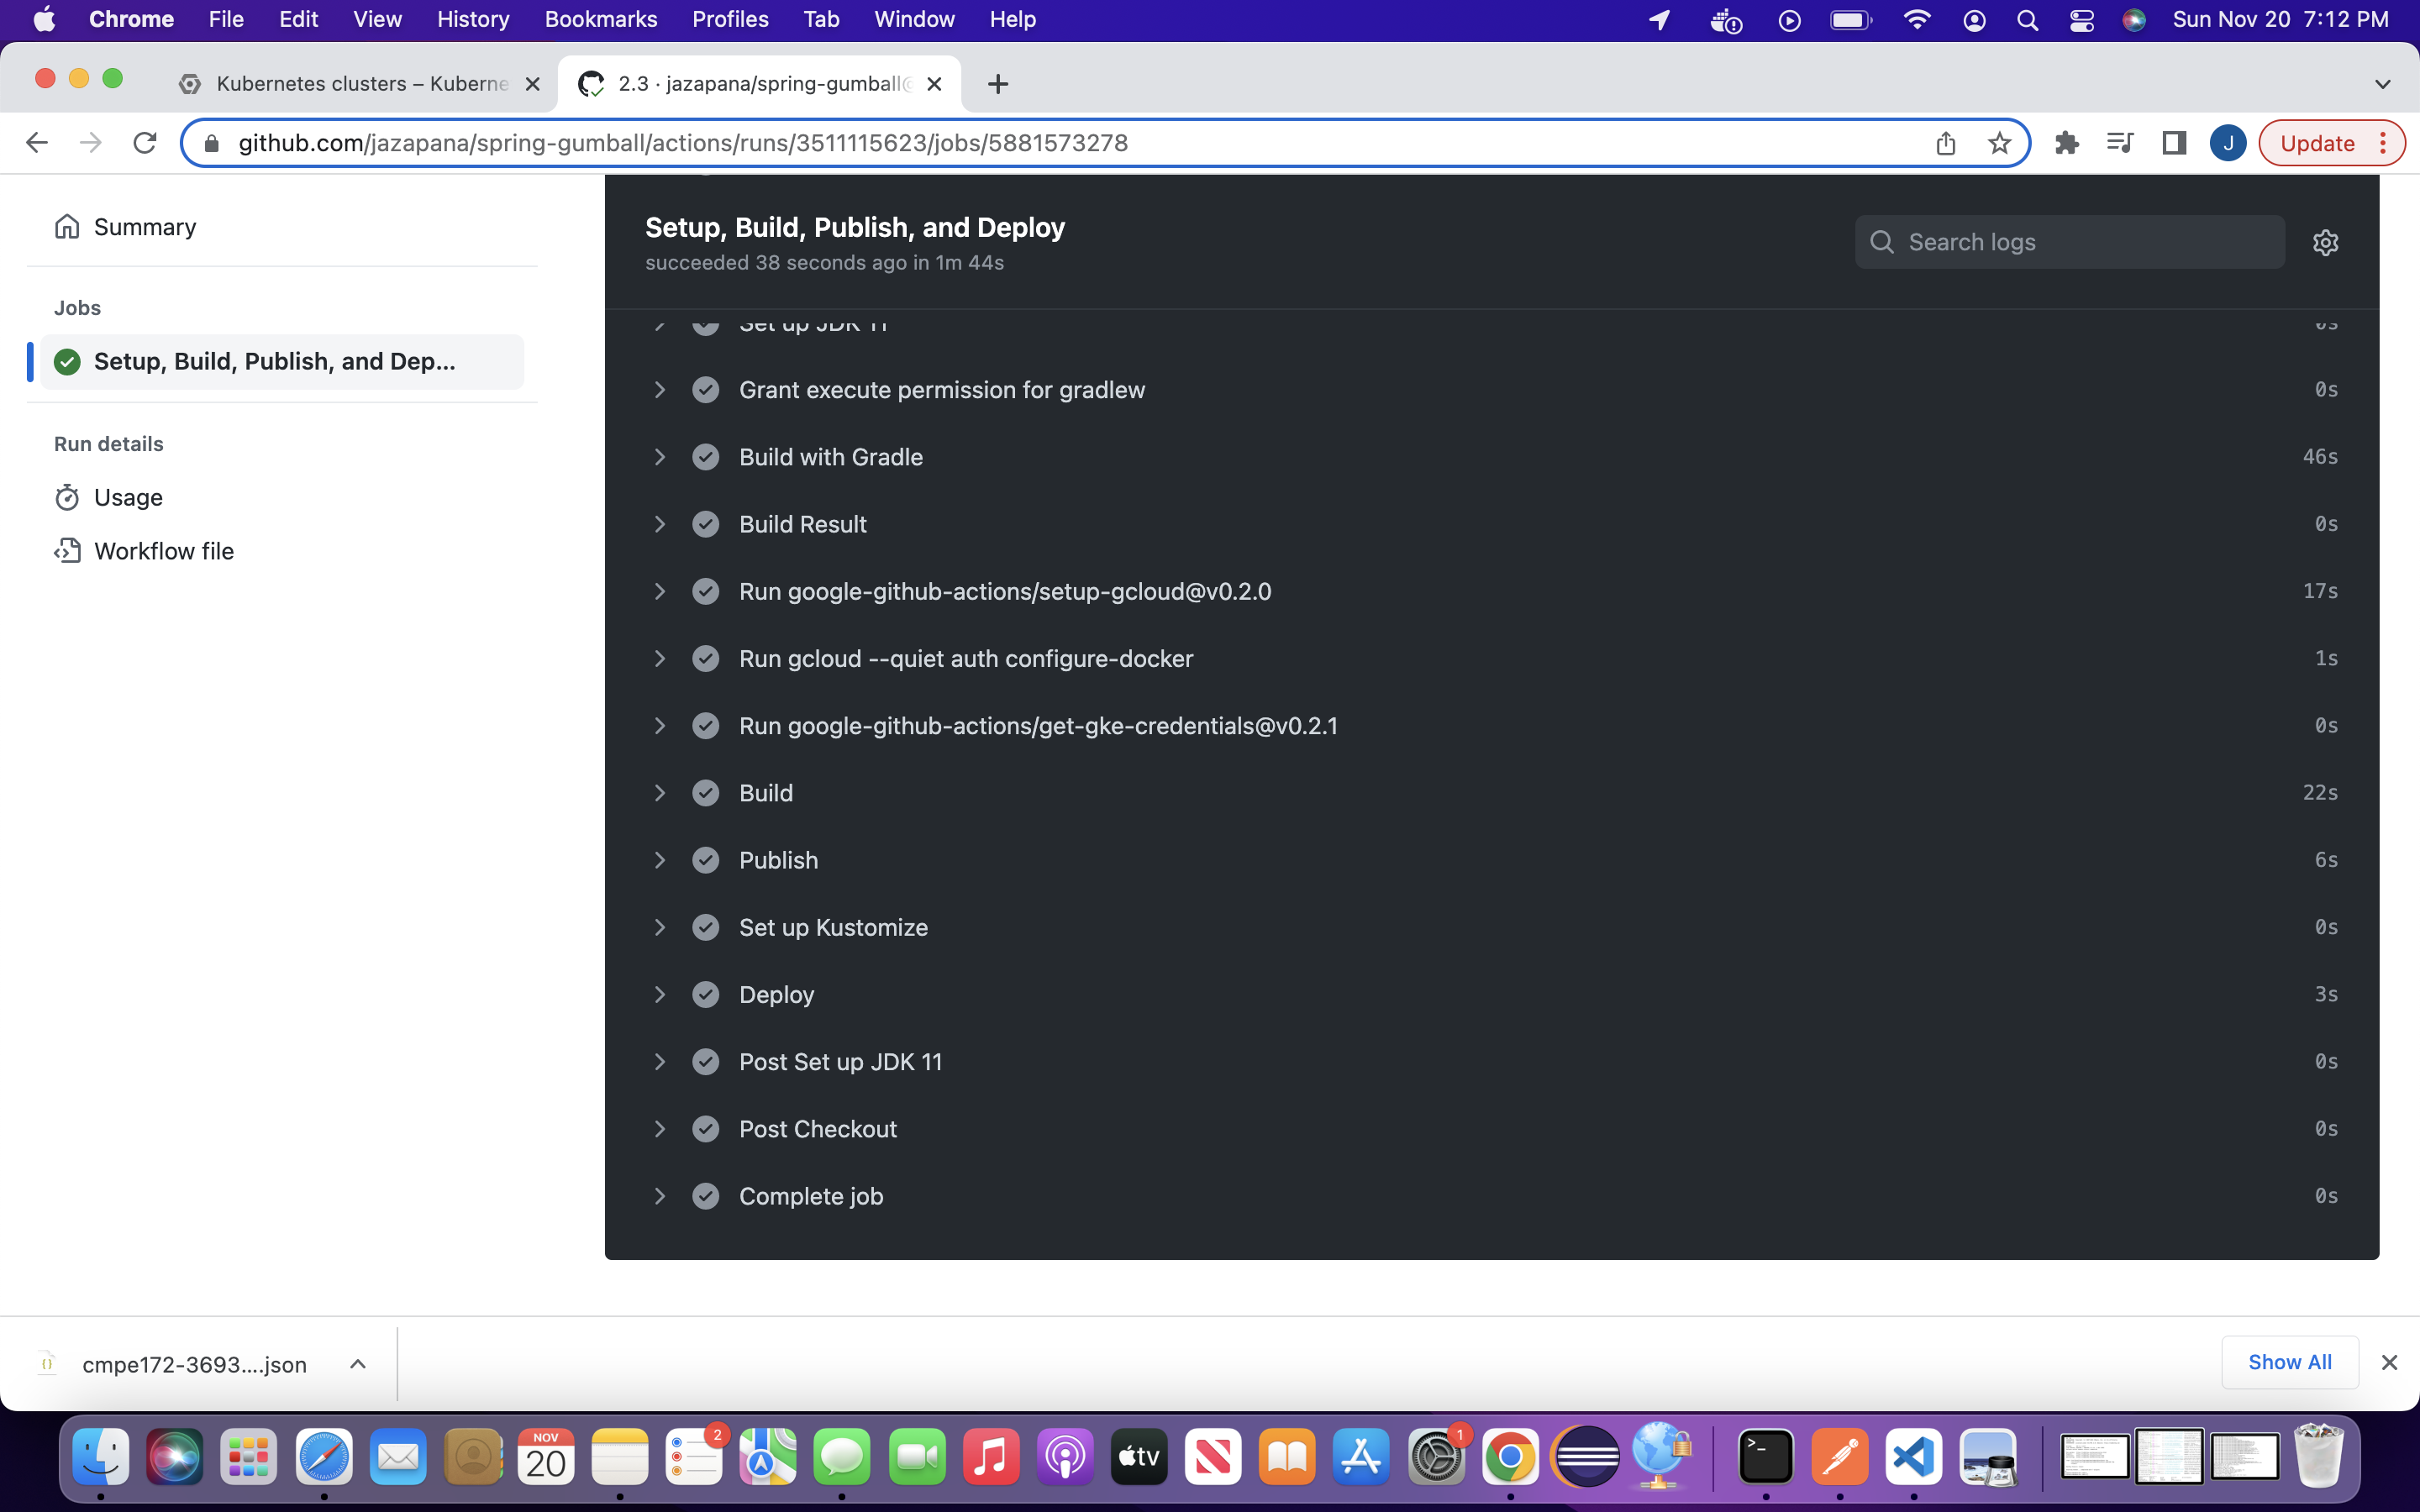The image size is (2420, 1512).
Task: Click the success checkmark on Build with Gradle
Action: 706,457
